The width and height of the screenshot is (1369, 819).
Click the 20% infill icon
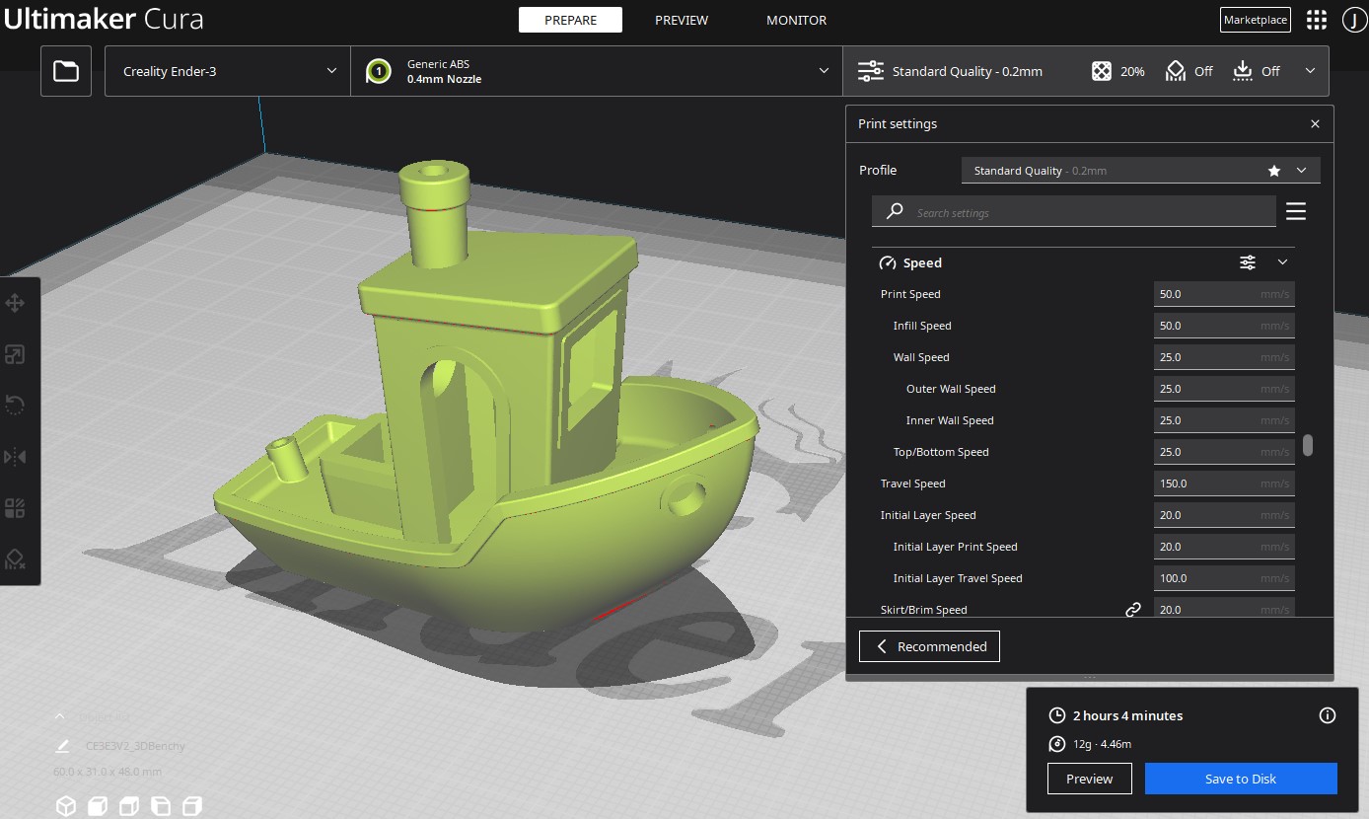click(1102, 71)
